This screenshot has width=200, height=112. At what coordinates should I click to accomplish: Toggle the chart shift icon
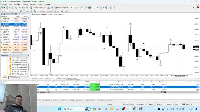tap(97, 7)
